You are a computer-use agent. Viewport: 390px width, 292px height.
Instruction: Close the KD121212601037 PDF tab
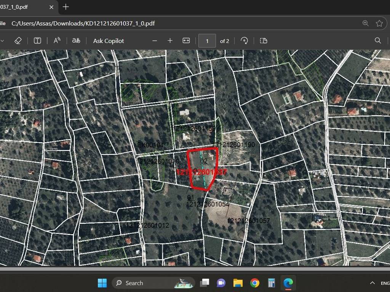(x=52, y=7)
